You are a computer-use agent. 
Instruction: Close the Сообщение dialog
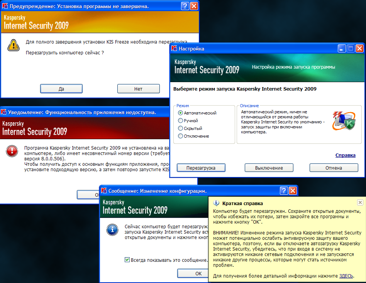[293, 191]
